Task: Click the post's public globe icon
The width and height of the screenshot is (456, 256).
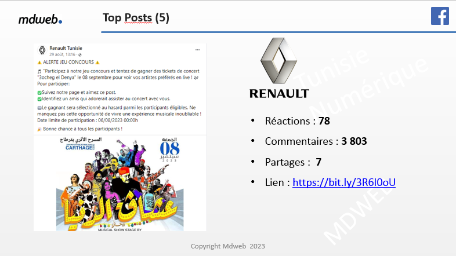Action: pos(80,54)
